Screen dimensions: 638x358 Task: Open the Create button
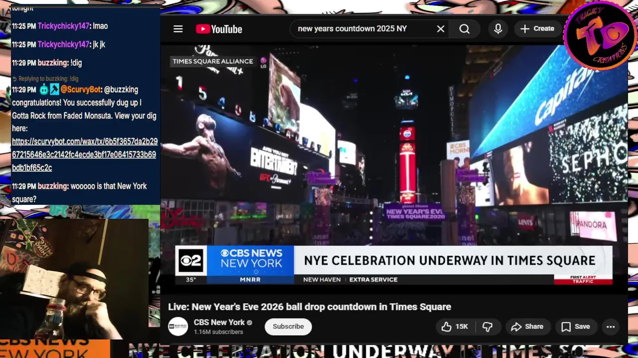coord(537,29)
